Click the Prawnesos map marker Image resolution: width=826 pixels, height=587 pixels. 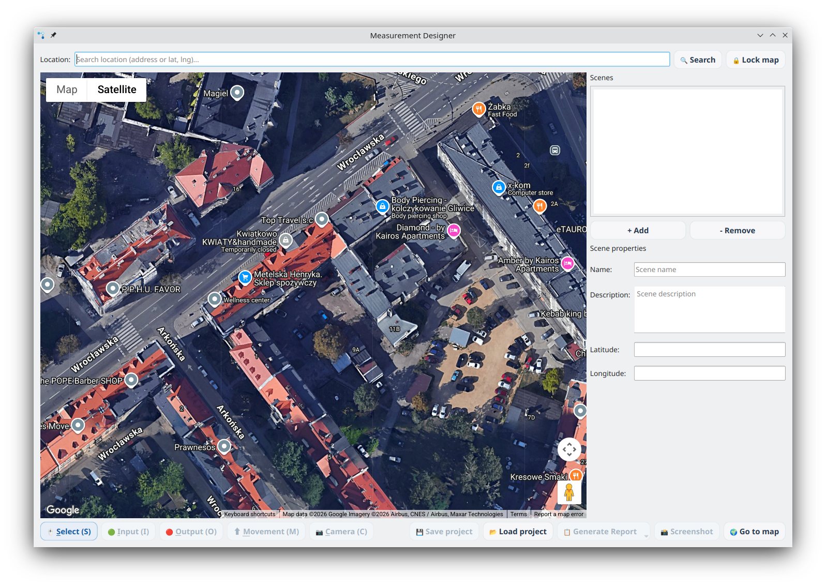pyautogui.click(x=224, y=446)
